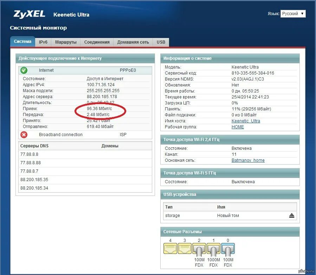
Task: Click the Тип column header in USB devices
Action: (x=169, y=207)
